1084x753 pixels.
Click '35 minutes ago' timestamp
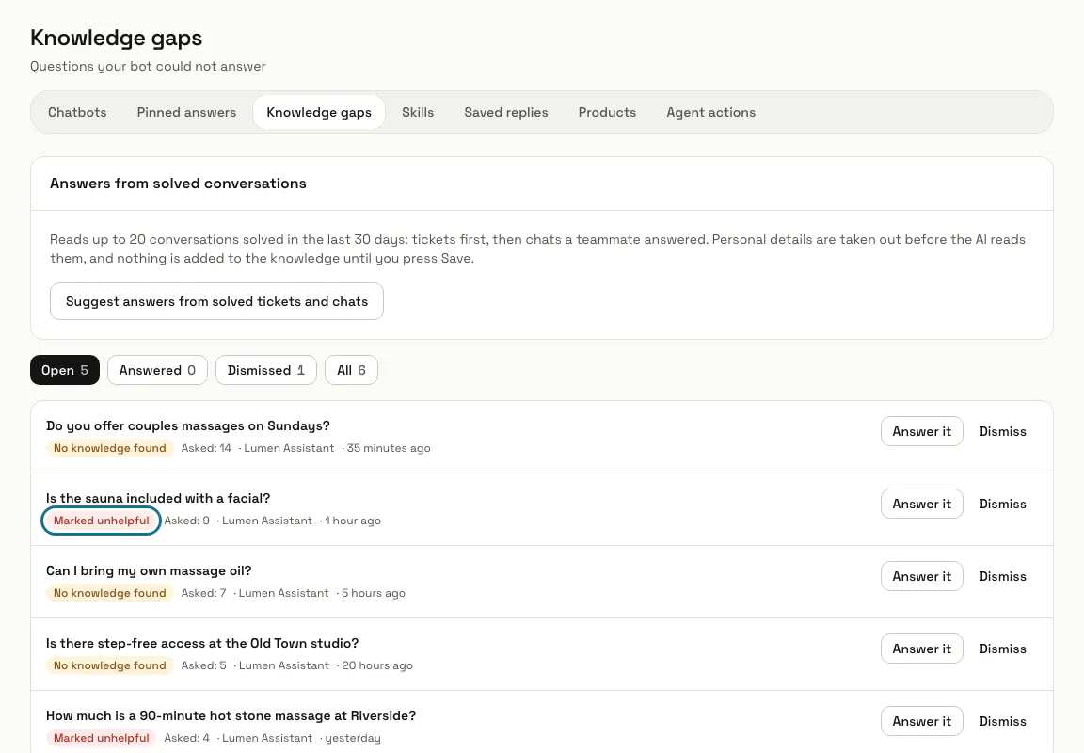(389, 448)
